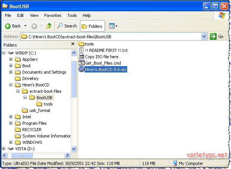The width and height of the screenshot is (231, 169).
Task: Click Get_Boot_Files.cmd file icon
Action: (x=82, y=63)
